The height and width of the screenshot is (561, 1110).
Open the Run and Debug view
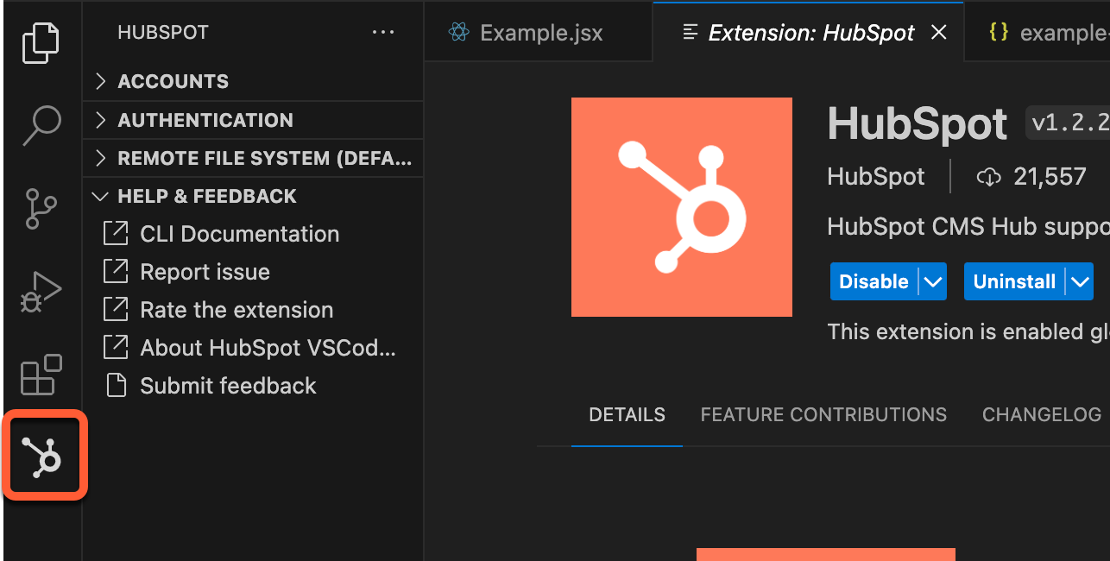[x=41, y=291]
